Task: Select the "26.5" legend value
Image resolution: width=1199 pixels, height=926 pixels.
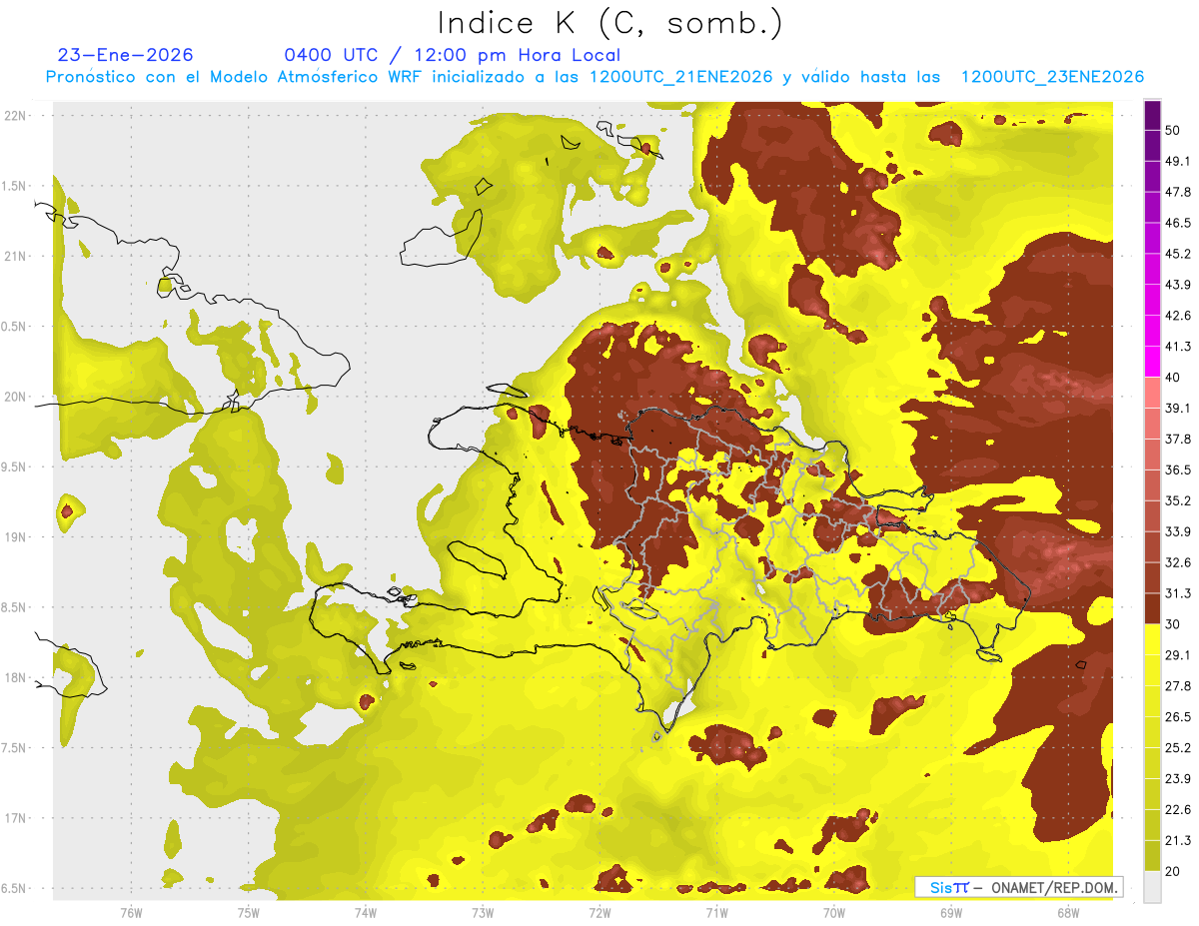Action: pos(1178,717)
